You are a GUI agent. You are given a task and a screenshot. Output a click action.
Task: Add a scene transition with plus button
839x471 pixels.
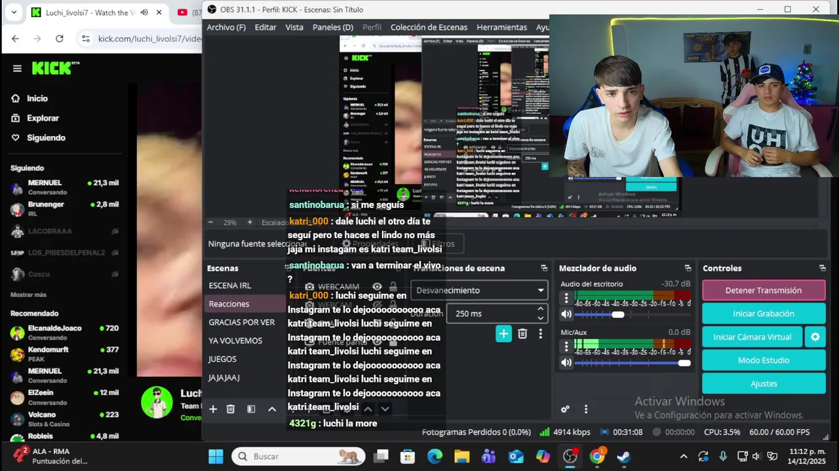tap(503, 334)
